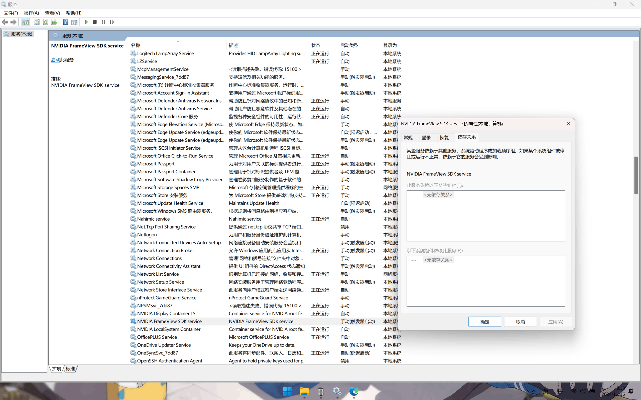The height and width of the screenshot is (400, 641).
Task: Click the 取消 button in the dialog
Action: 520,322
